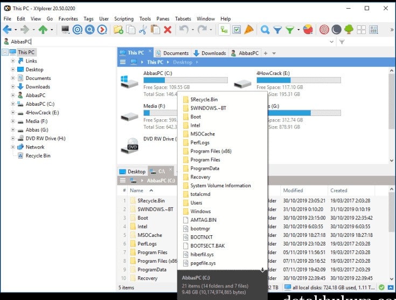This screenshot has height=300, width=396.
Task: Expand the Documents node in folder tree
Action: [13, 78]
